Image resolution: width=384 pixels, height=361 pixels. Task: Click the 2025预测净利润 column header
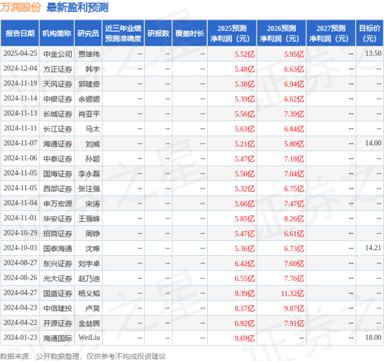tap(232, 33)
